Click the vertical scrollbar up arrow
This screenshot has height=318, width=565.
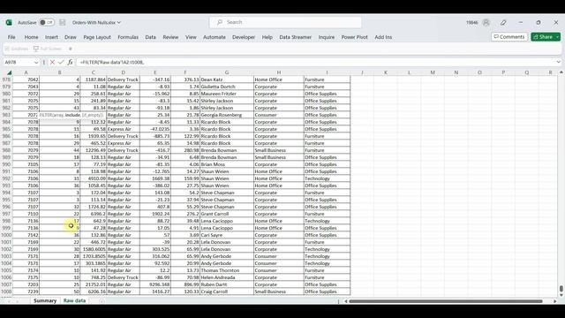pos(561,72)
